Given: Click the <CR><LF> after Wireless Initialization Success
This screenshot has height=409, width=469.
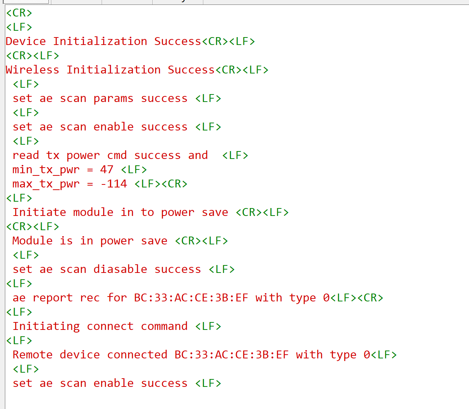Looking at the screenshot, I should coord(242,70).
